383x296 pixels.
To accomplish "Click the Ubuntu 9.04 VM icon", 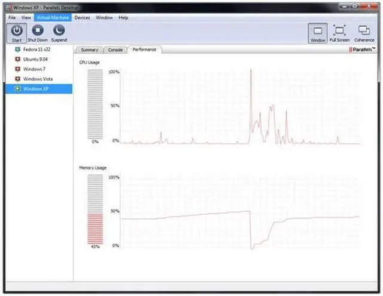I will point(17,59).
